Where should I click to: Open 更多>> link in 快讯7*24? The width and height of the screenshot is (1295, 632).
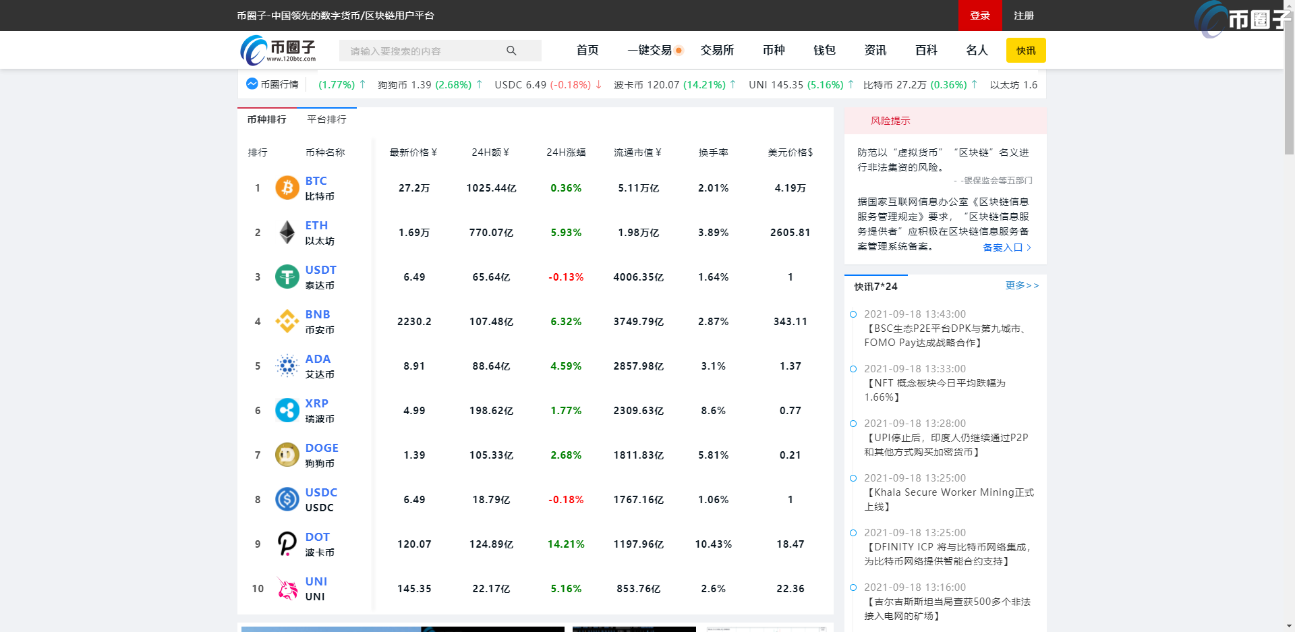tap(1022, 286)
